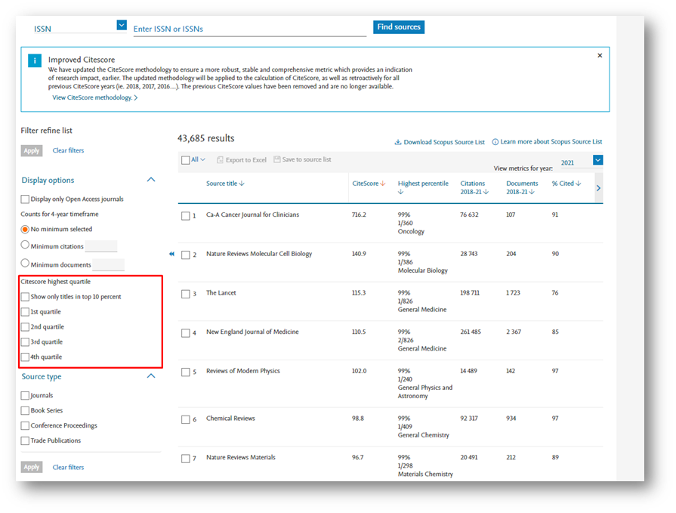
Task: Click Export to Excel icon
Action: 221,160
